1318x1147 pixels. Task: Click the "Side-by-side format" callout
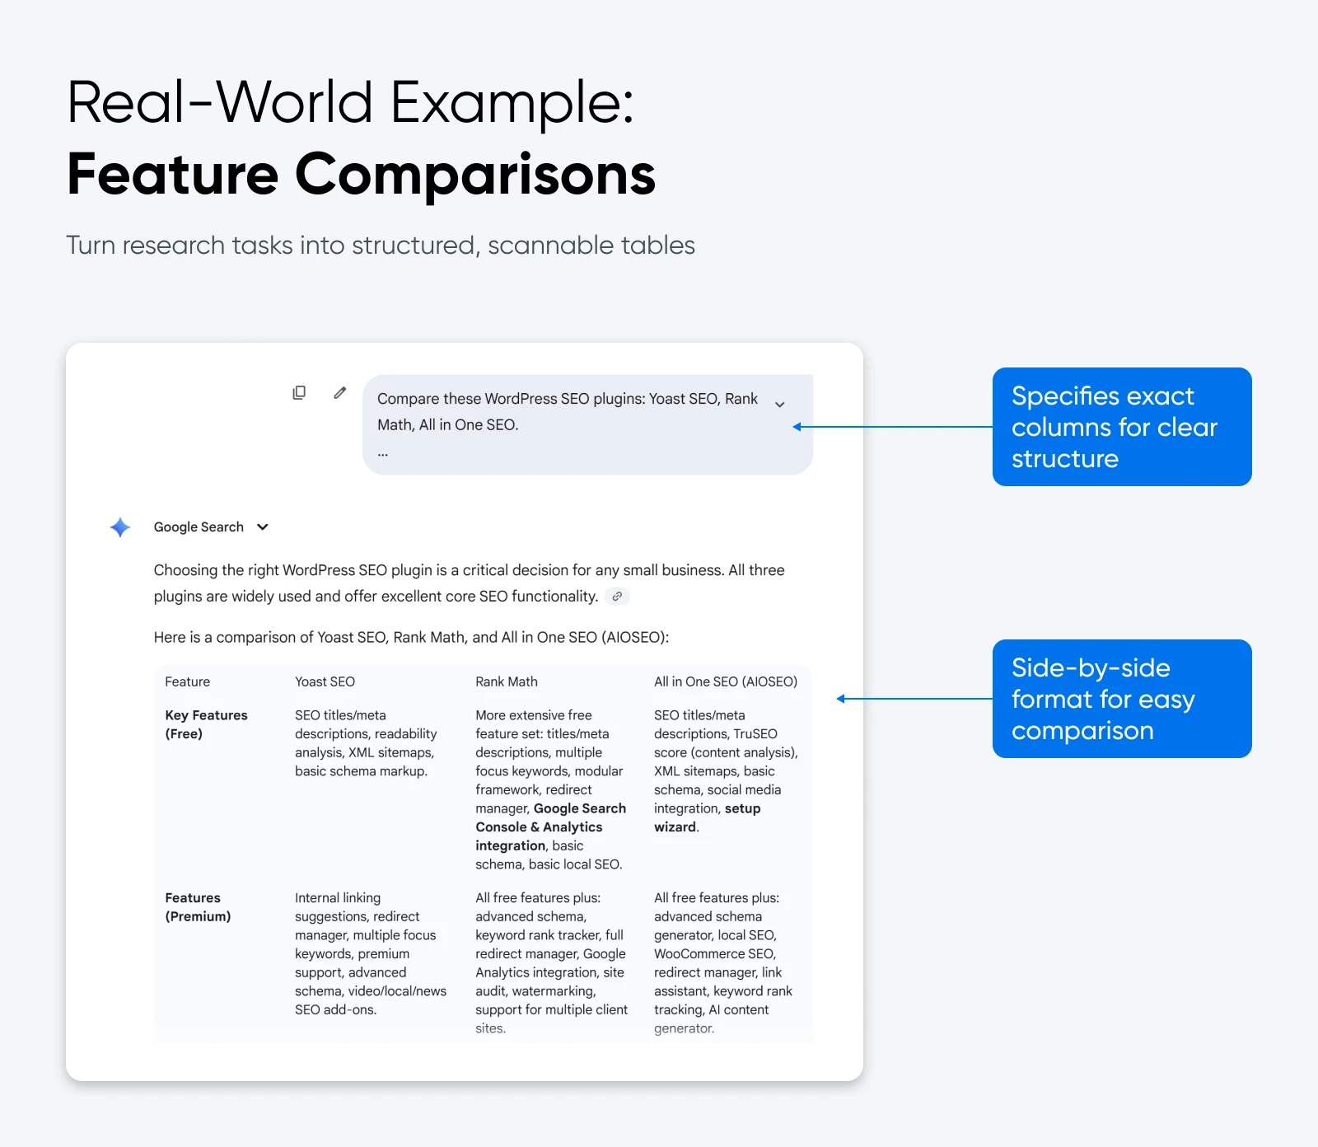coord(1121,699)
